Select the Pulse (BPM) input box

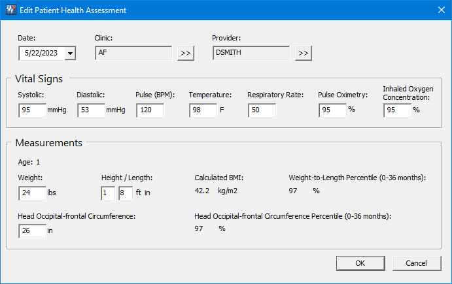tap(150, 110)
